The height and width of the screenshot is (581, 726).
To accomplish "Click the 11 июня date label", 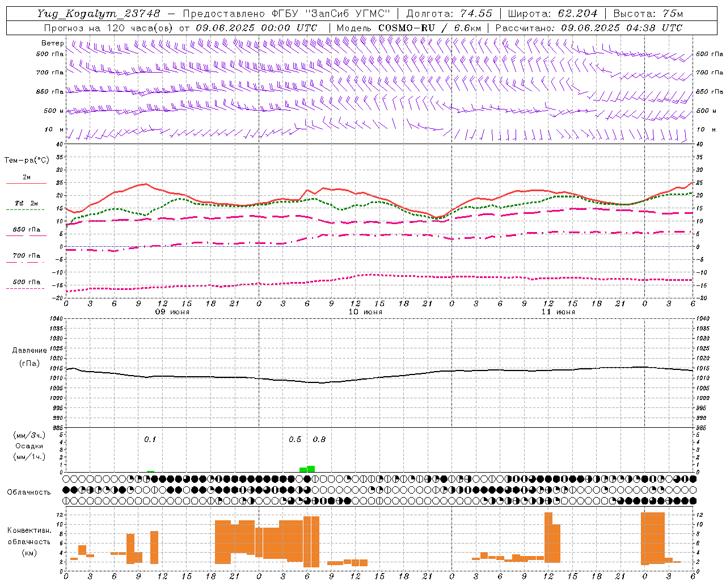I will 558,312.
